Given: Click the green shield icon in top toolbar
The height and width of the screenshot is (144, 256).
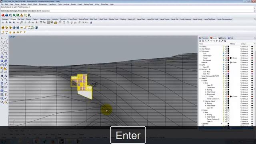Looking at the screenshot, I should click(14, 15).
